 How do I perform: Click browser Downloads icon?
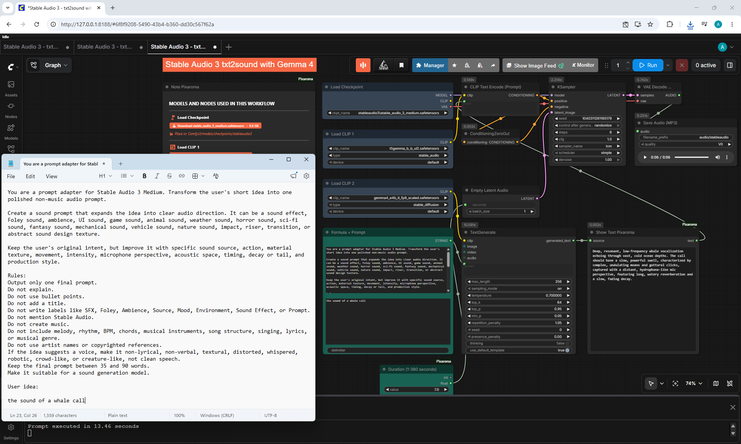coord(690,24)
